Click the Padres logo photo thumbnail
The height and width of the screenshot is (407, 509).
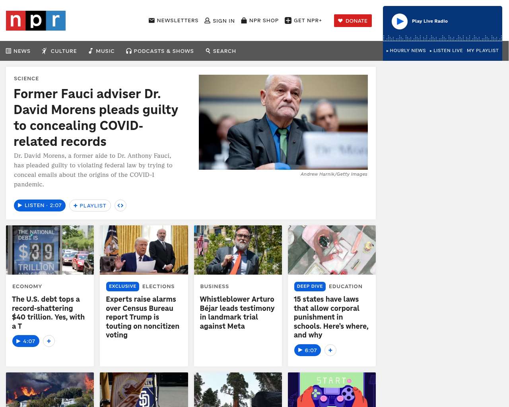coord(144,390)
